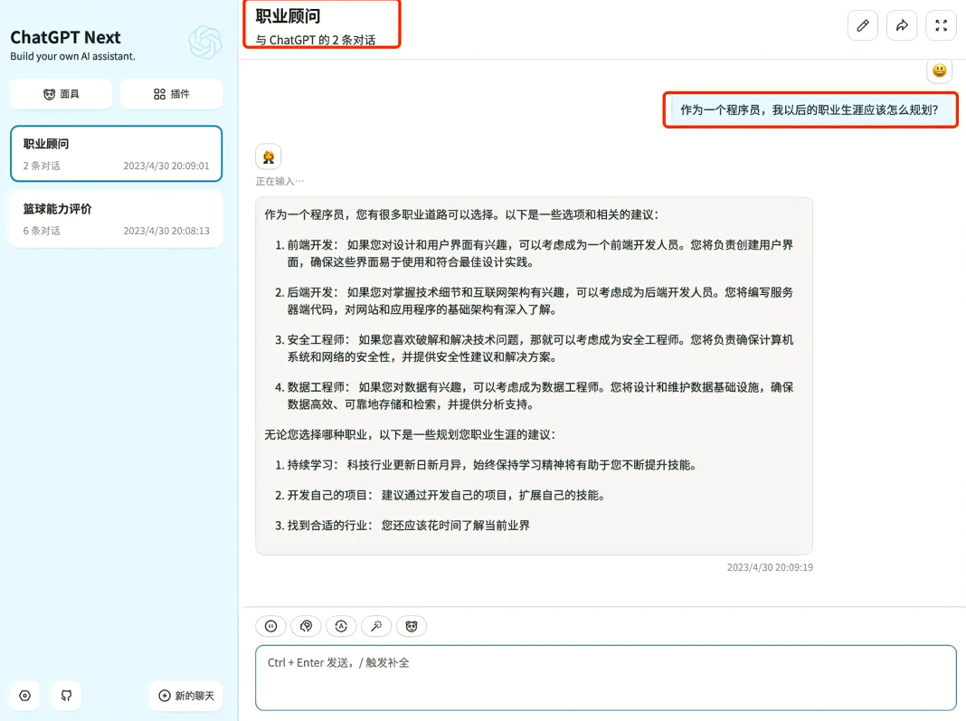This screenshot has width=966, height=721.
Task: Click the '6 条对话' count label
Action: point(42,231)
